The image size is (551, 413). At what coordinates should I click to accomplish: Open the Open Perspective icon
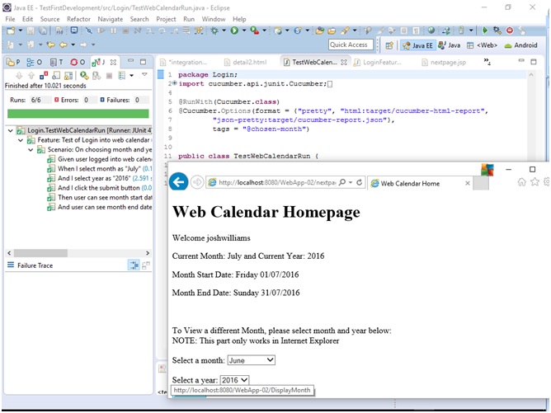389,45
